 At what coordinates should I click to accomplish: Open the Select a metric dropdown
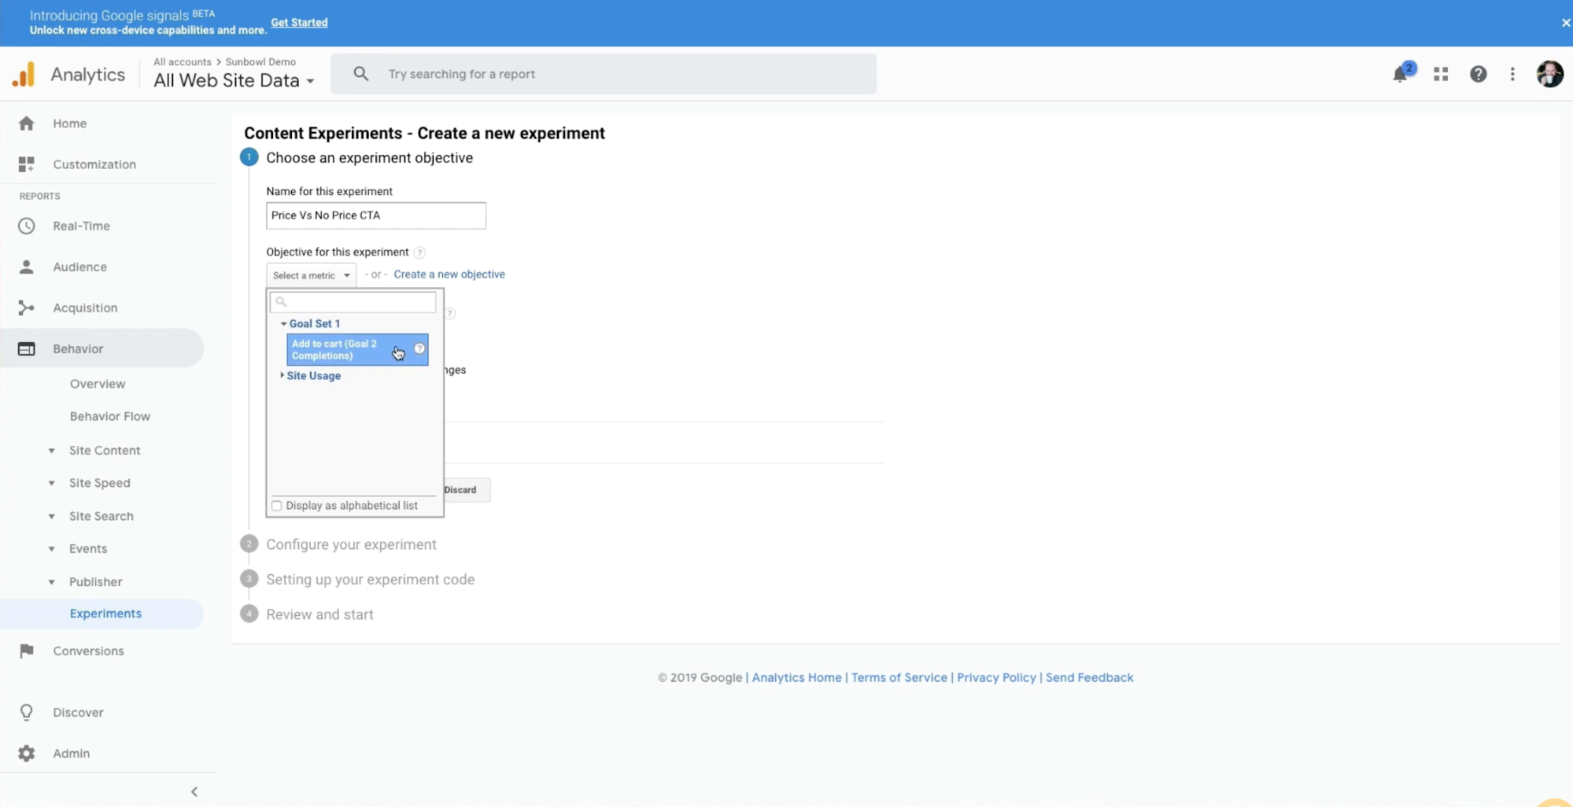(311, 275)
